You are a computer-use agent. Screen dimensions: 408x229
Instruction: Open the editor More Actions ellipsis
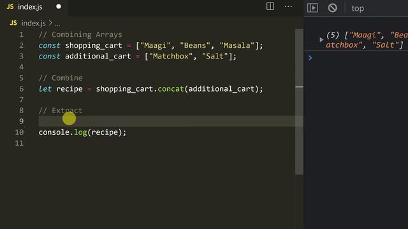(x=288, y=6)
